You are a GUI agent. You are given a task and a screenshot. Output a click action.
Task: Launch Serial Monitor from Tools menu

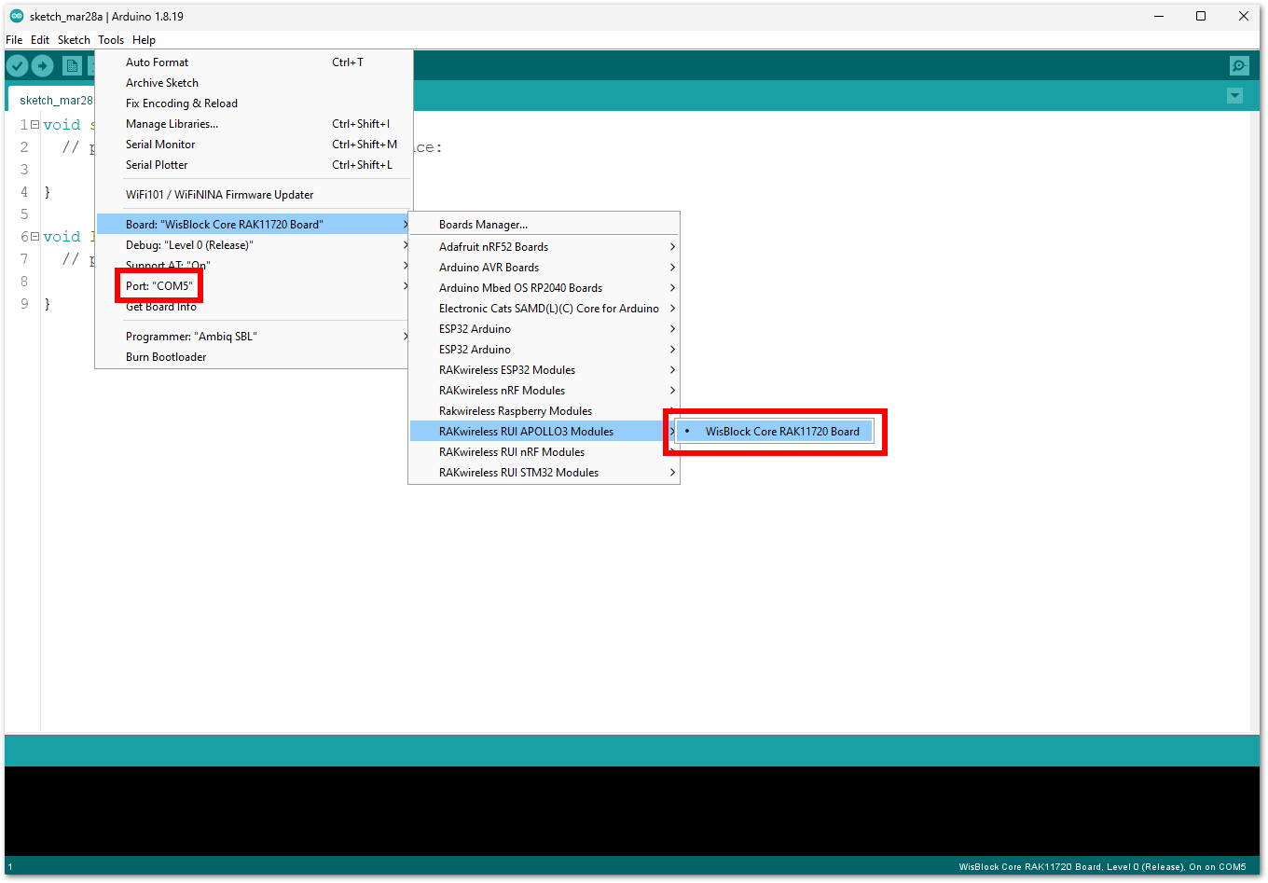(254, 145)
